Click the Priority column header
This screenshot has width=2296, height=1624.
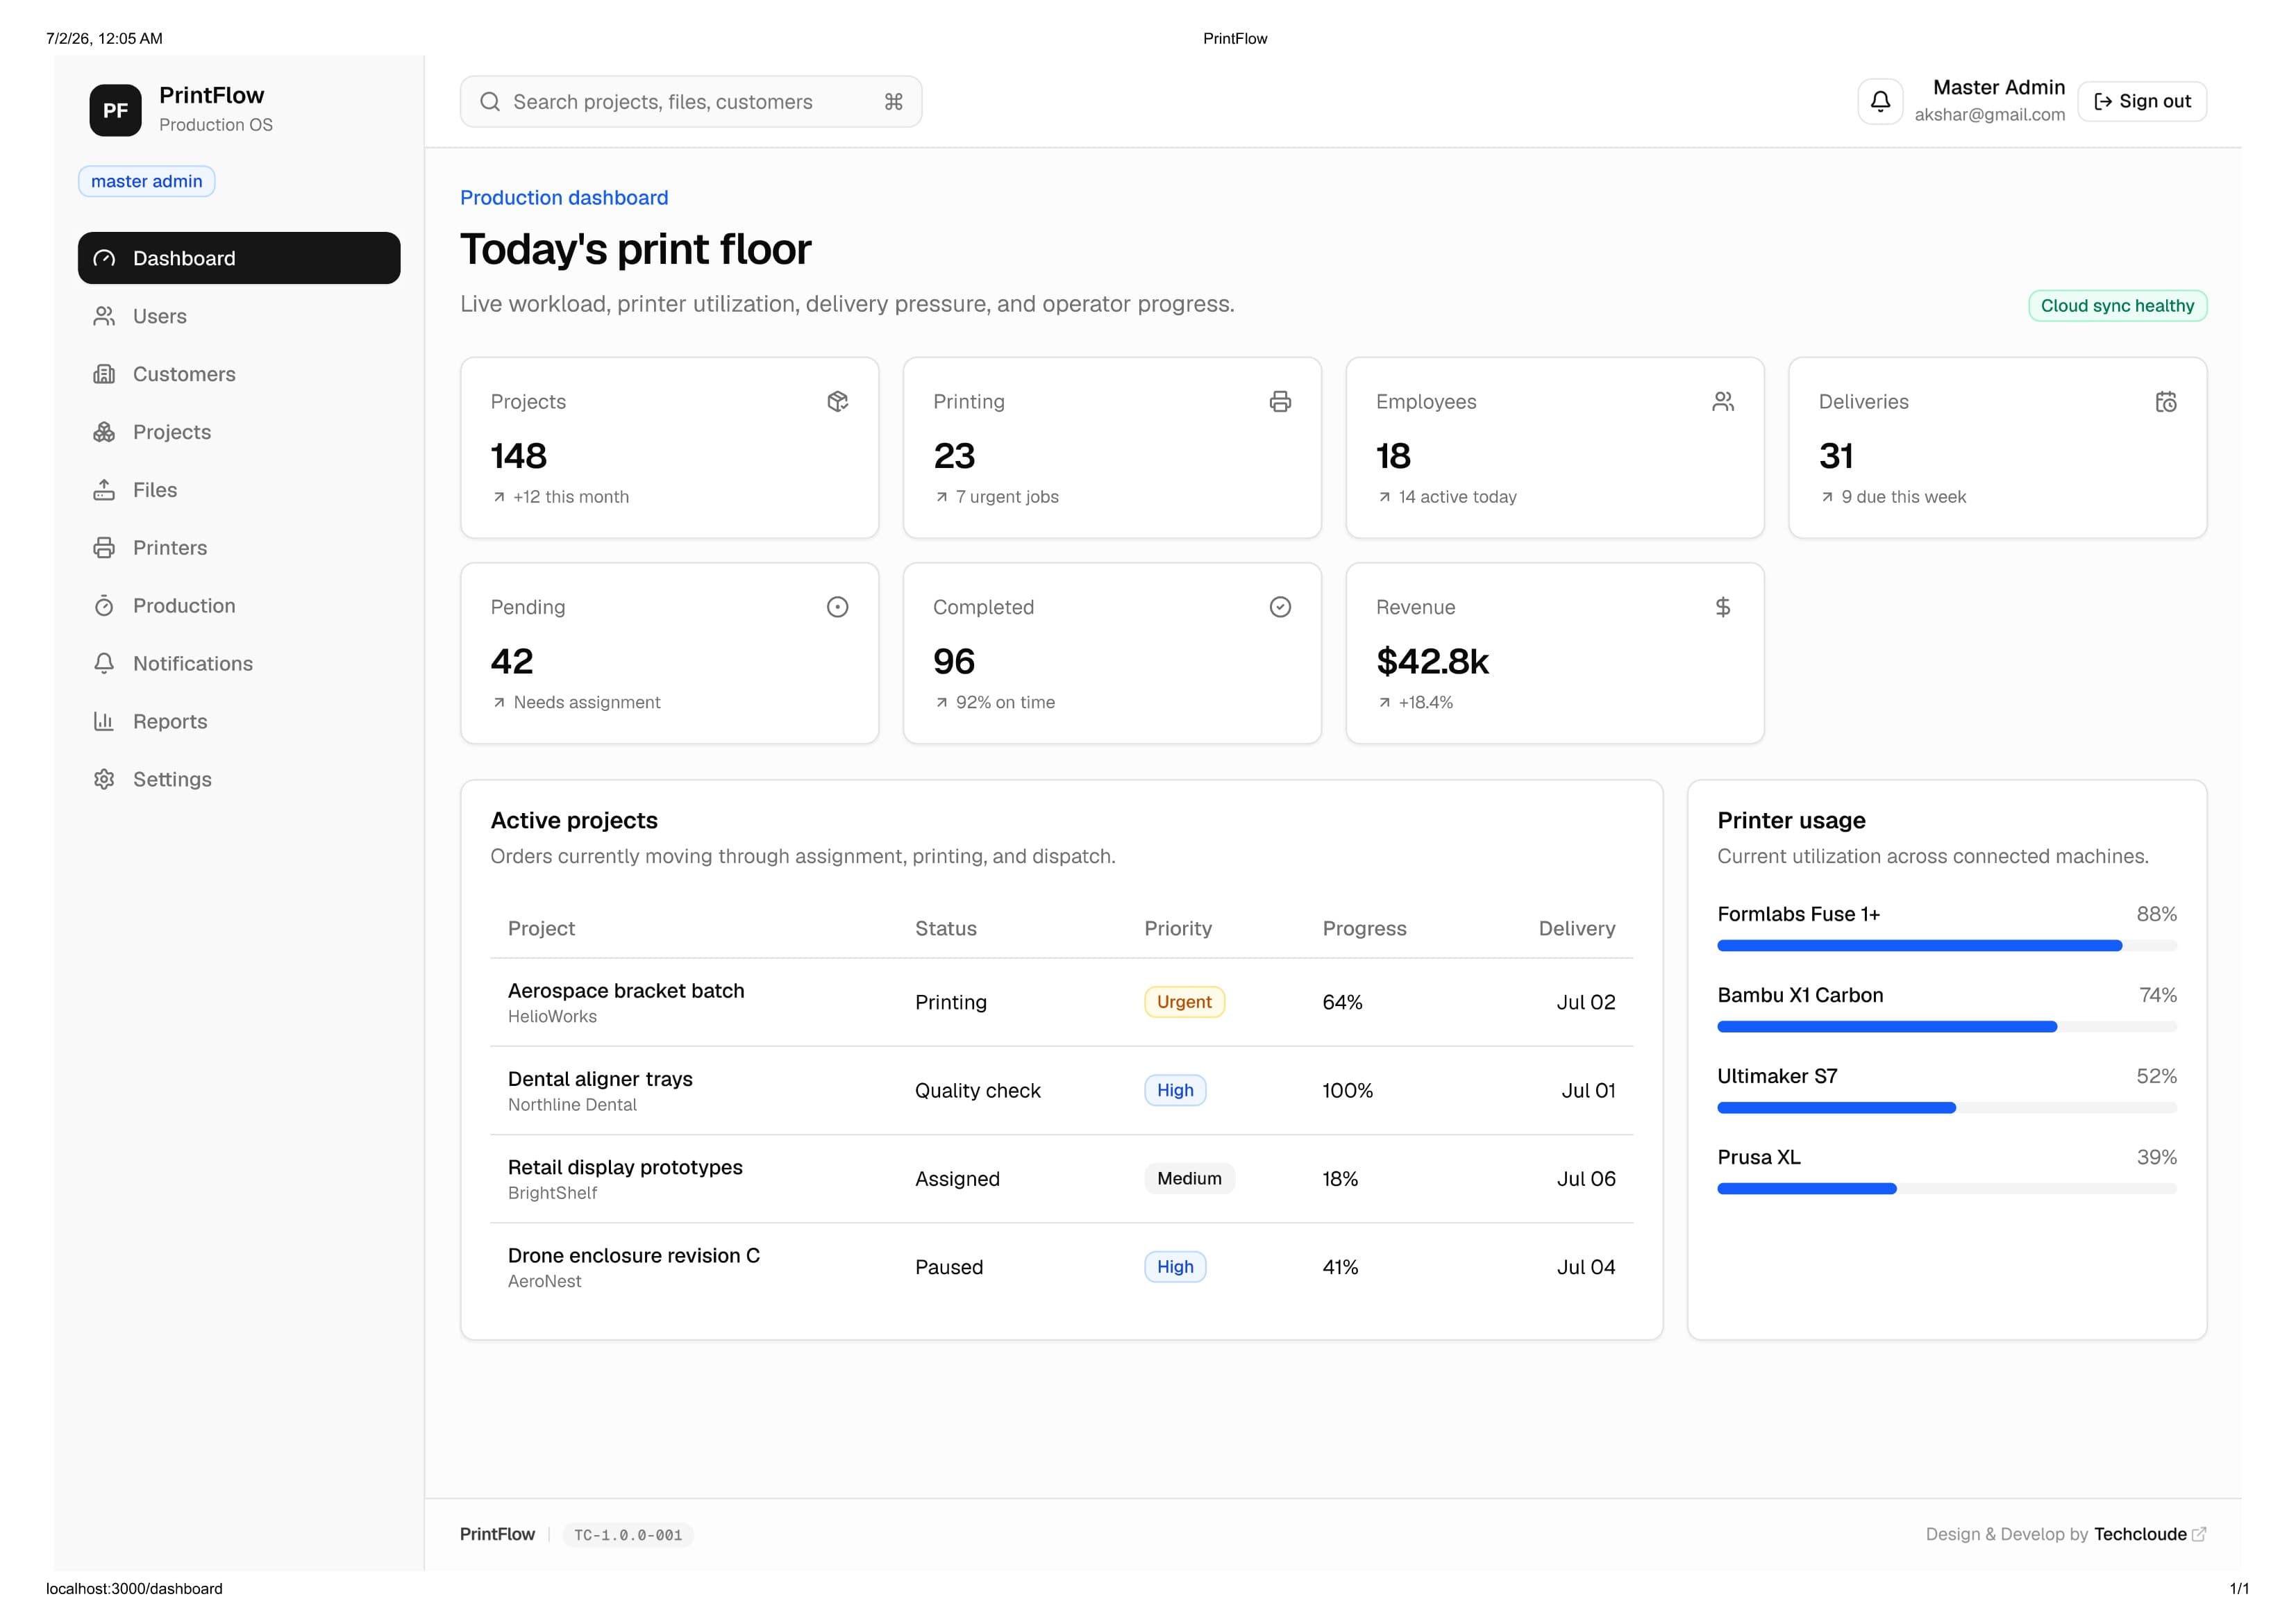(1178, 929)
